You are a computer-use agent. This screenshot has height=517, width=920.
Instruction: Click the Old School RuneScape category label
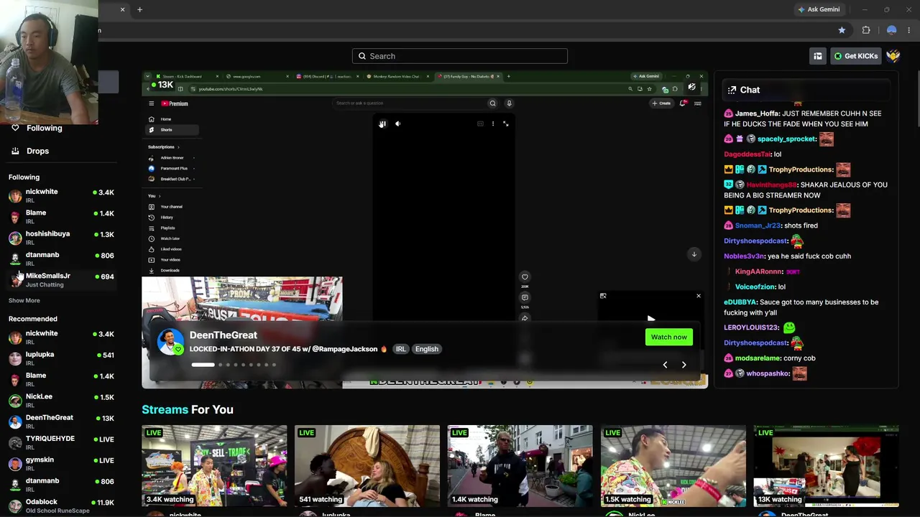tap(57, 511)
